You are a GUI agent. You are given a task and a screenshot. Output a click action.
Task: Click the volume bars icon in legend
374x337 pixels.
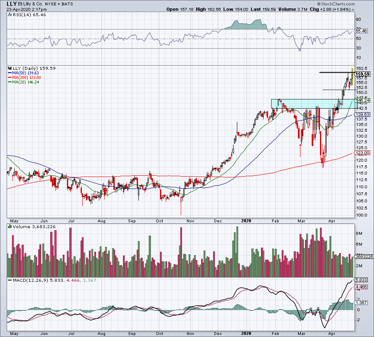coord(10,226)
